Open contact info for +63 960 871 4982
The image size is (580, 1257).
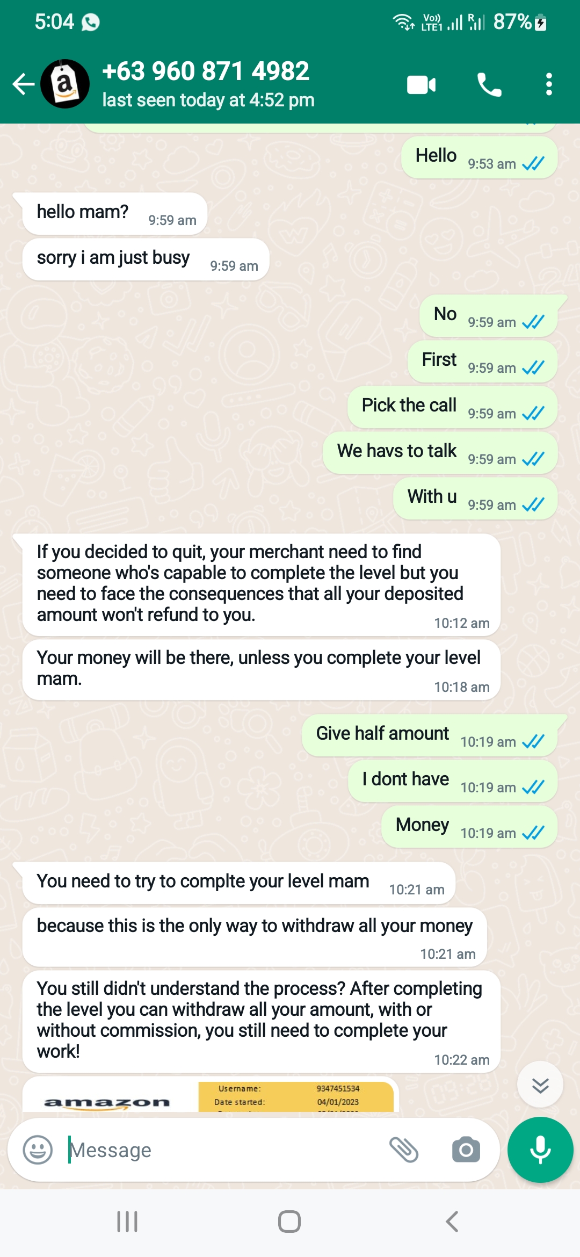(x=206, y=71)
